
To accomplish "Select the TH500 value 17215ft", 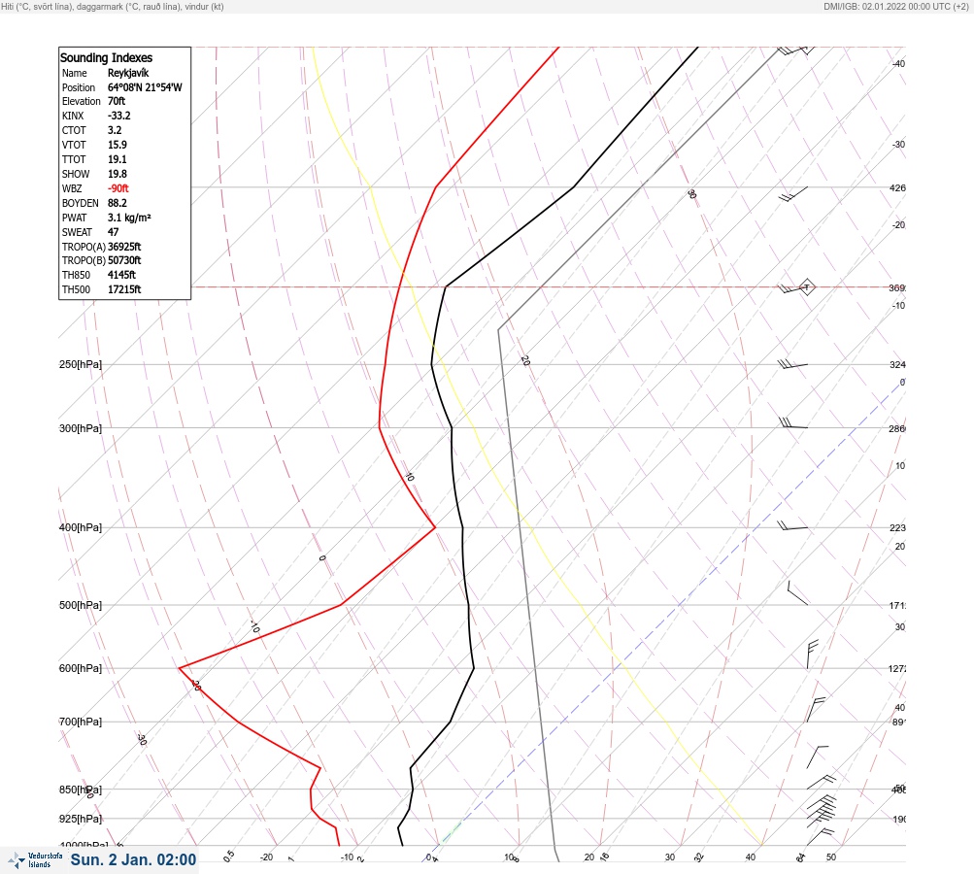I will pyautogui.click(x=124, y=289).
